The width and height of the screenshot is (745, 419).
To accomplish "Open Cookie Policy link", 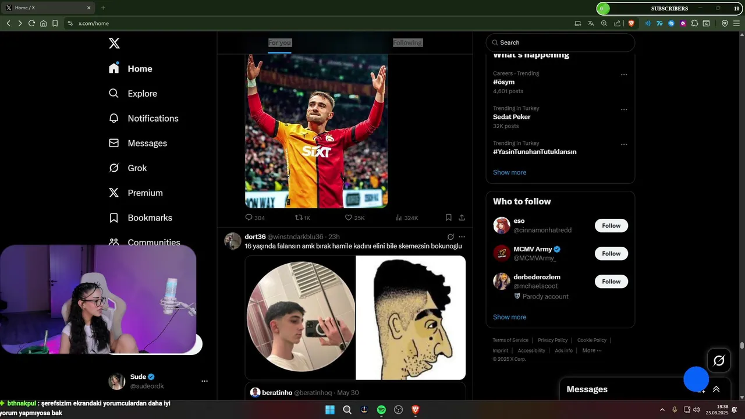I will click(592, 340).
